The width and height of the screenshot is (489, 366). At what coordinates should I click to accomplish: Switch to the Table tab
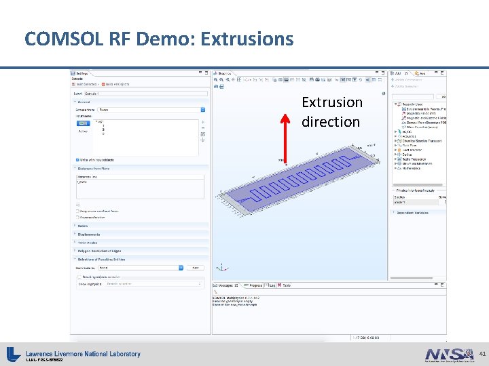(284, 285)
